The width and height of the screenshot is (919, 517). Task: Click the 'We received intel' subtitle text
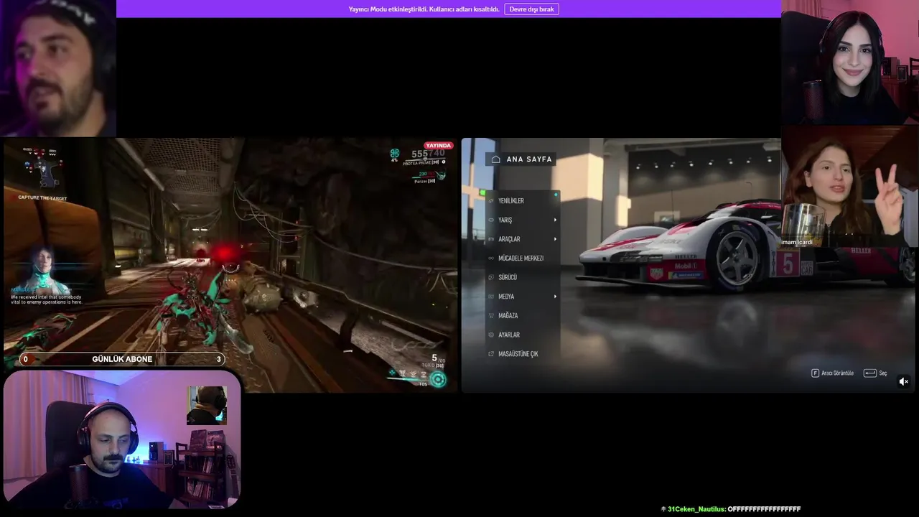coord(46,299)
